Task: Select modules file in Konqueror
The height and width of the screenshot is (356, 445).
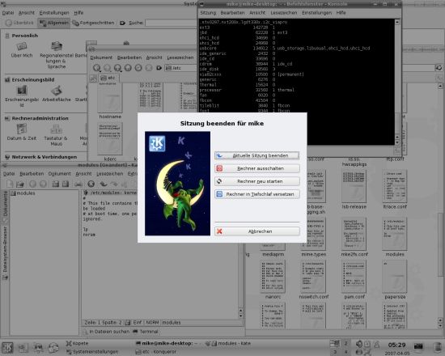Action: [395, 238]
